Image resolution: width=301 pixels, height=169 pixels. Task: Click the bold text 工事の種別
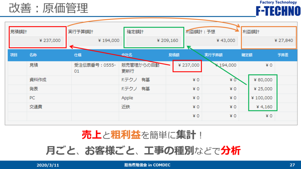[169, 150]
